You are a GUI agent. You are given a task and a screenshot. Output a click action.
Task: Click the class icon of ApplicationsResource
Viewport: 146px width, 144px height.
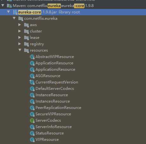pyautogui.click(x=32, y=69)
